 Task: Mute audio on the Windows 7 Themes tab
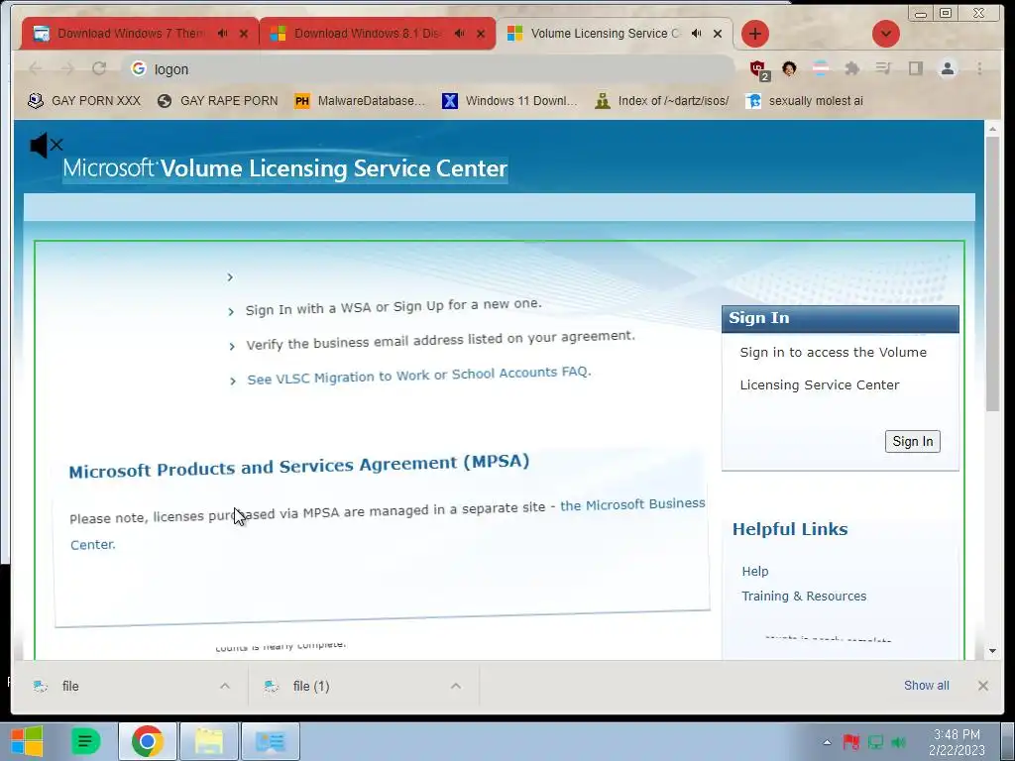223,34
